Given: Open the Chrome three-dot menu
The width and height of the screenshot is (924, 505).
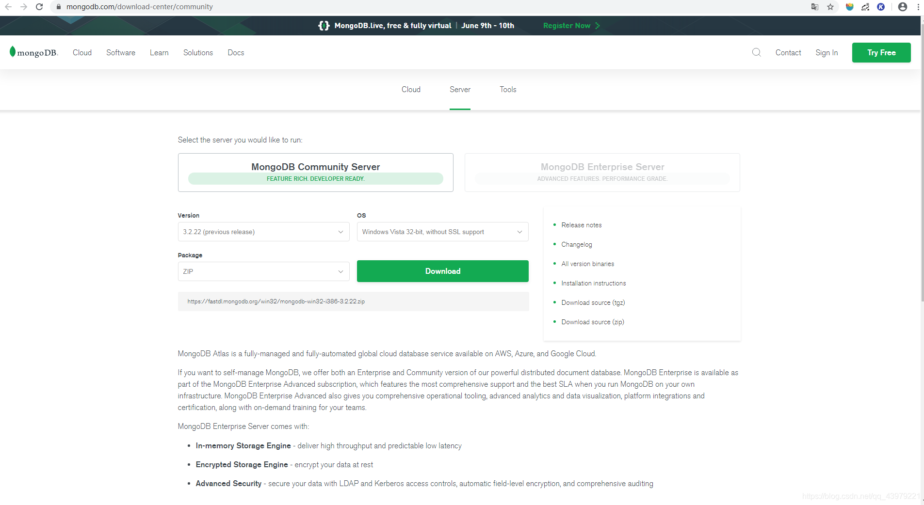Looking at the screenshot, I should coord(918,7).
